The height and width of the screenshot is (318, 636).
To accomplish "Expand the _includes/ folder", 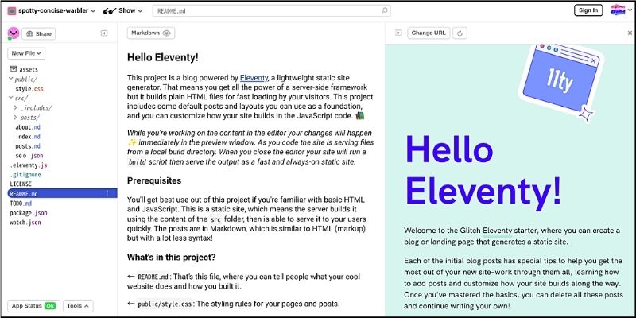I will (33, 108).
